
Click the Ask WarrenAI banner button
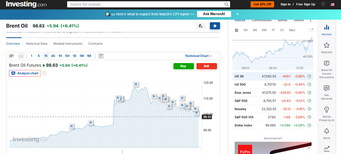click(214, 14)
